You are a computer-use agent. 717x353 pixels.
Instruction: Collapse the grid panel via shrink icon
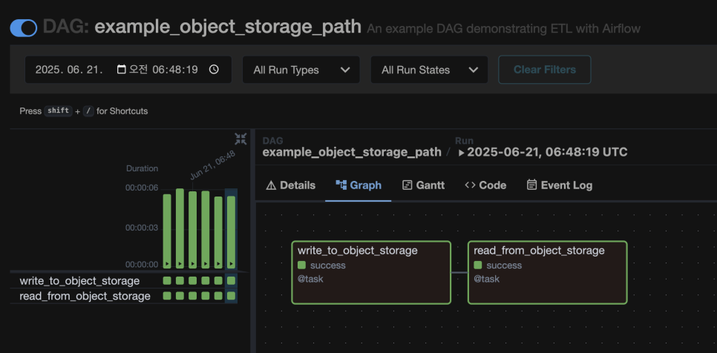point(240,139)
